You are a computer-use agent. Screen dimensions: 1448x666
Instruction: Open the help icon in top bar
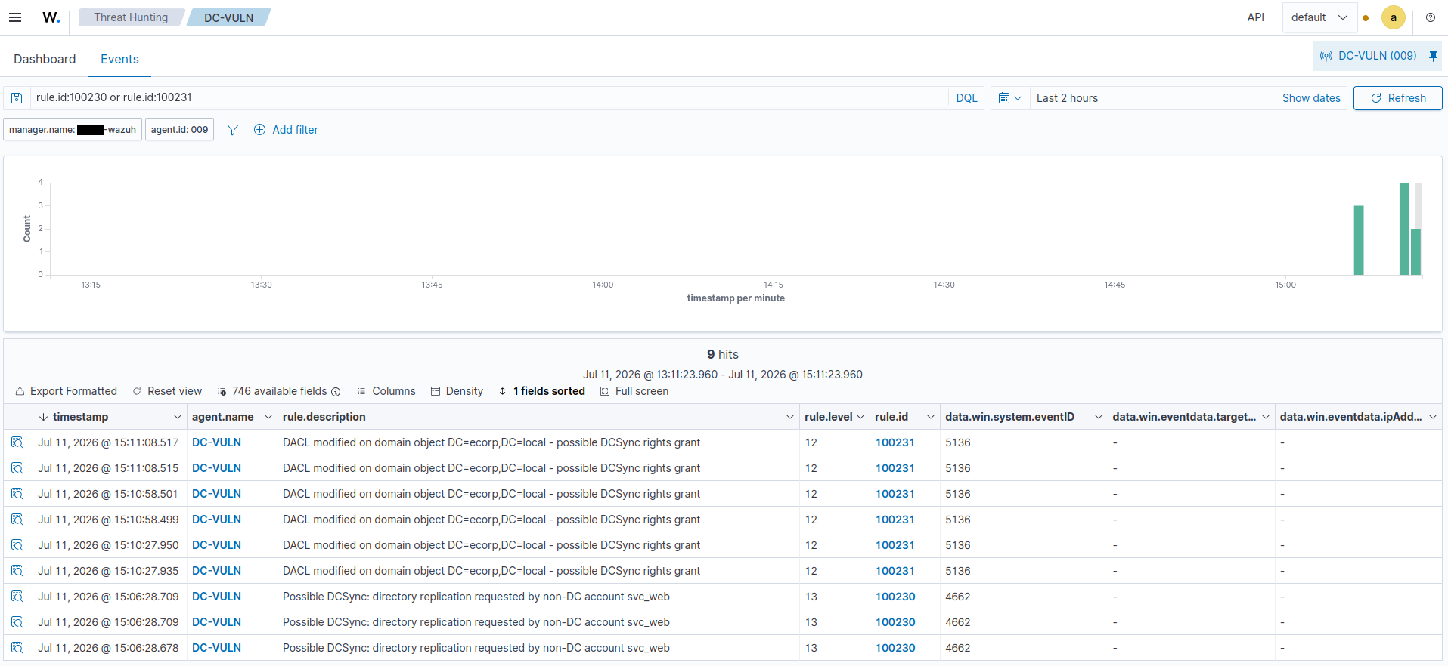point(1431,17)
